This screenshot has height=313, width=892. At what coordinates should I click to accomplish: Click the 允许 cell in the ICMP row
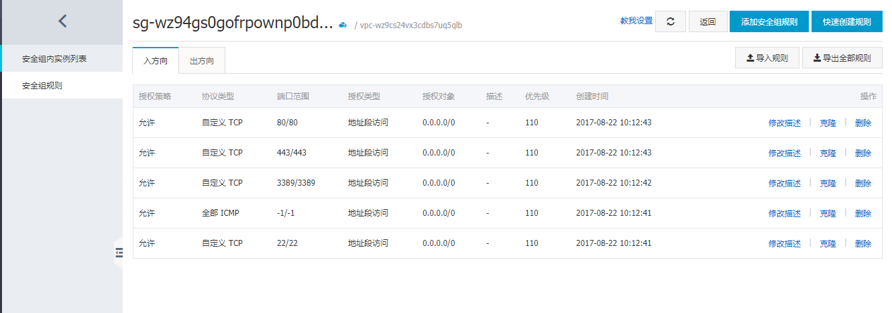(x=146, y=213)
